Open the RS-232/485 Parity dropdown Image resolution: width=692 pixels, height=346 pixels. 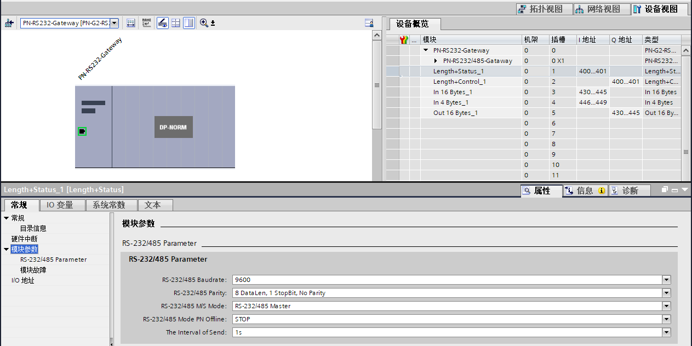(x=666, y=293)
